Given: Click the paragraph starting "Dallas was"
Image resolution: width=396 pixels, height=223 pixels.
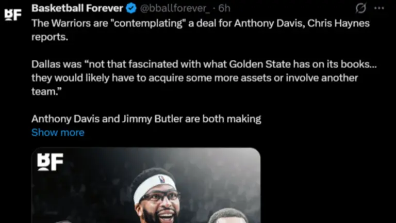Looking at the screenshot, I should coord(204,78).
